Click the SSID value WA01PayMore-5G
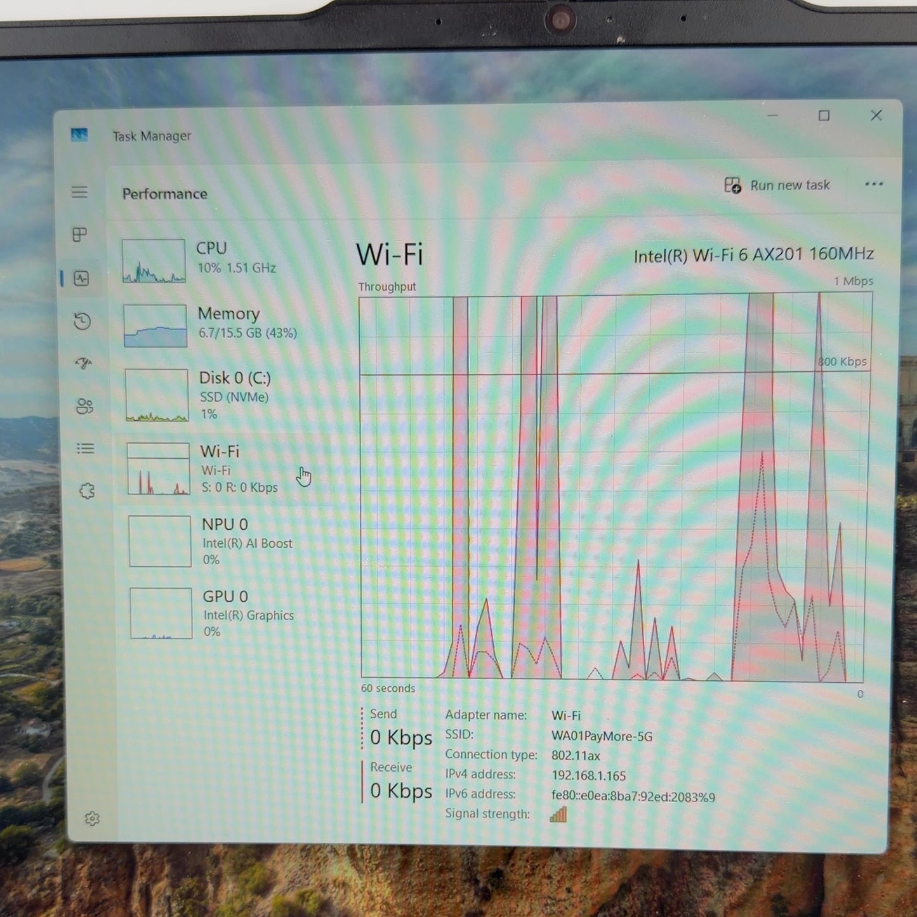917x917 pixels. (602, 736)
